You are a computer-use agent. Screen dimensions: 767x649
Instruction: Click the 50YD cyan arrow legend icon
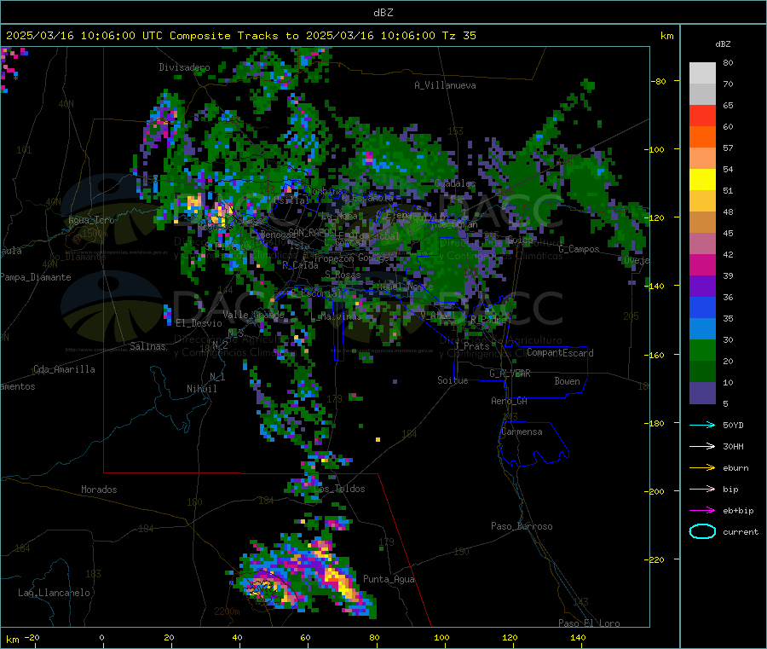(x=702, y=425)
